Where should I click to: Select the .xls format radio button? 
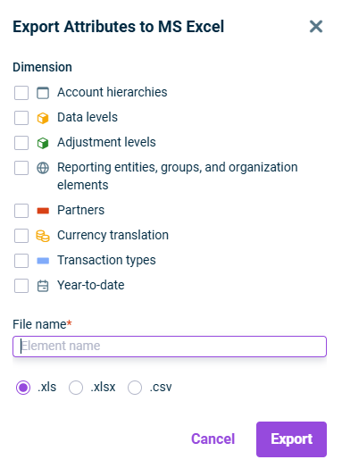[x=23, y=388]
